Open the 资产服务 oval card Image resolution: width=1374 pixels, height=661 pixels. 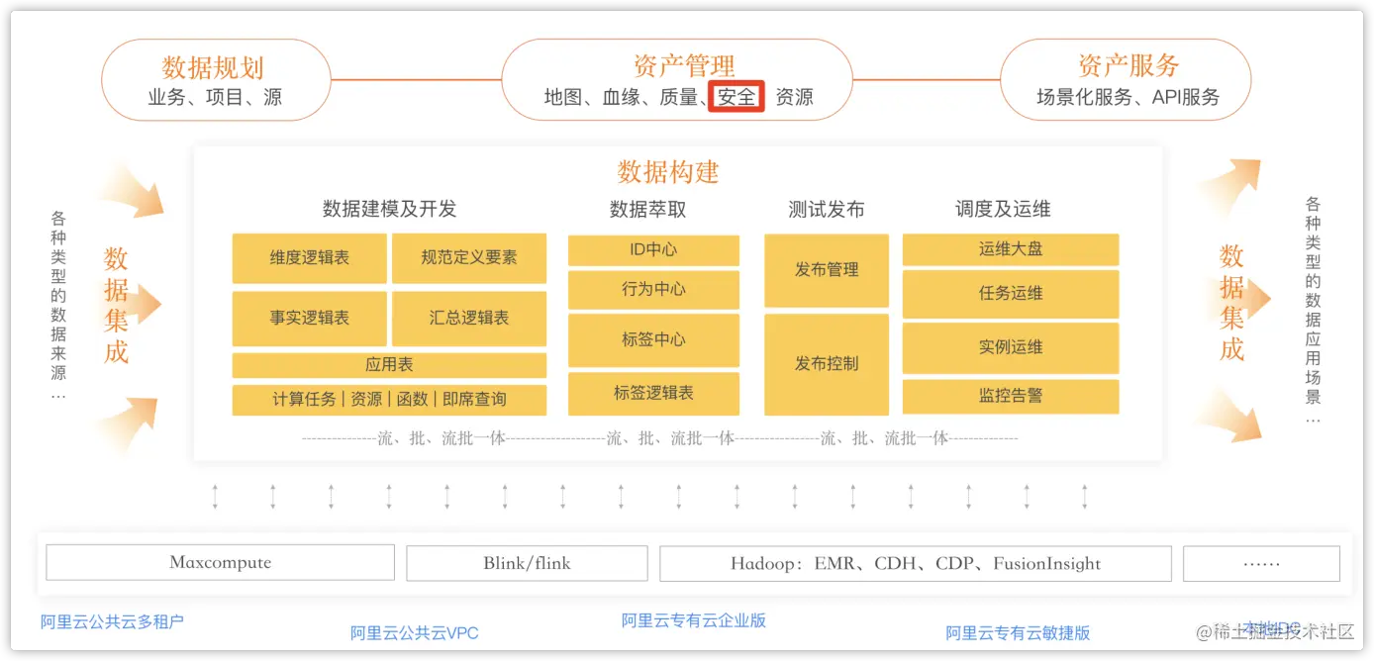click(1126, 80)
